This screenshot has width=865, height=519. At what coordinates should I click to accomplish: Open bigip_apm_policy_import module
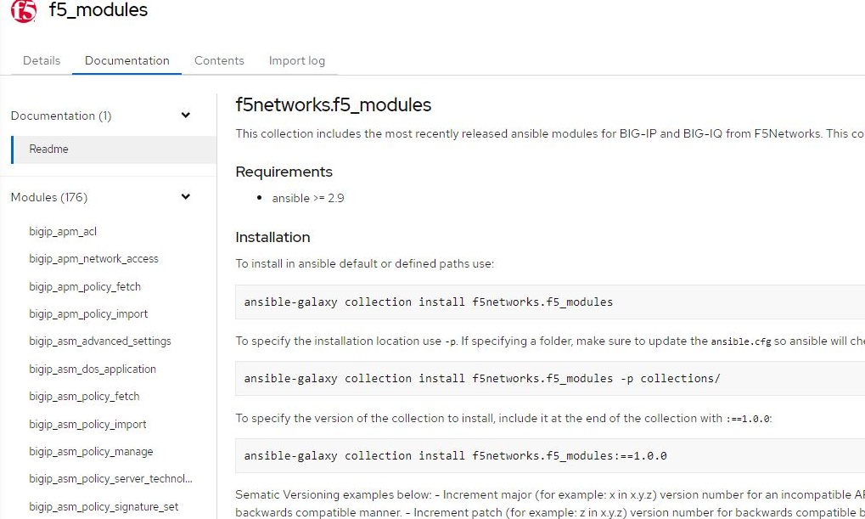point(88,313)
